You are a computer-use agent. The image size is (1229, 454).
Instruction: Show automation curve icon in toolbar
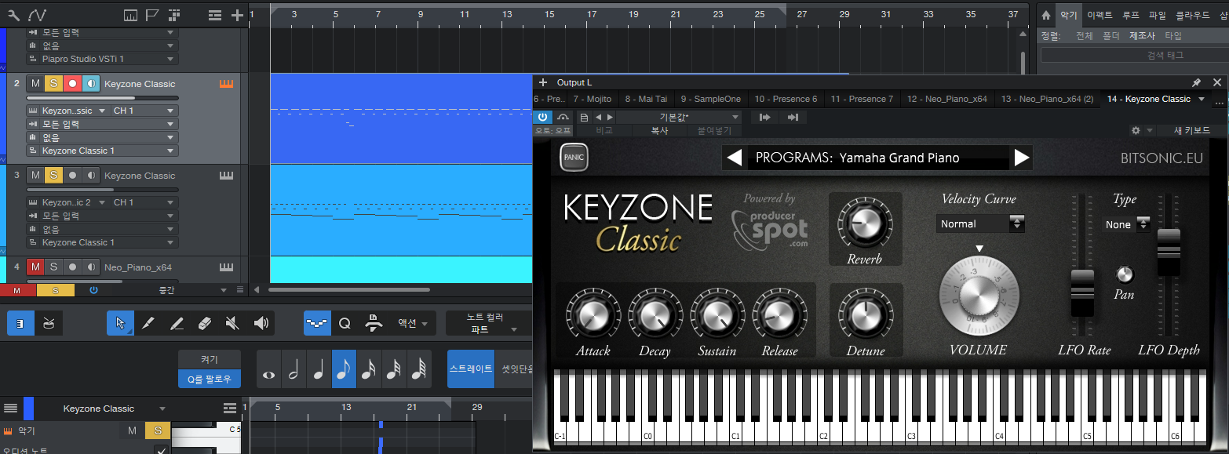(37, 15)
